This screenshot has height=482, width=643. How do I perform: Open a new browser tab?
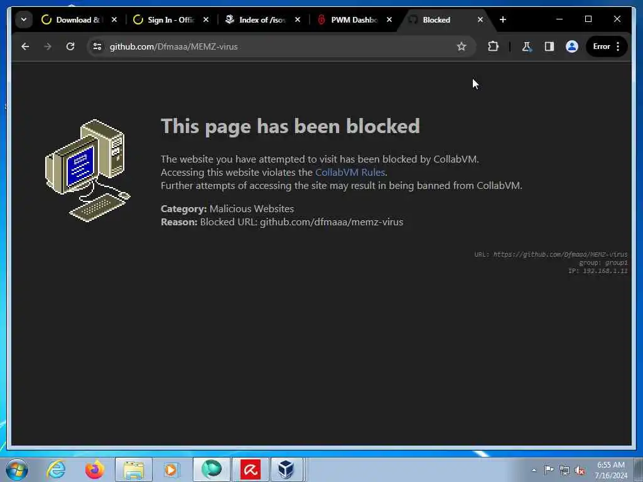503,19
